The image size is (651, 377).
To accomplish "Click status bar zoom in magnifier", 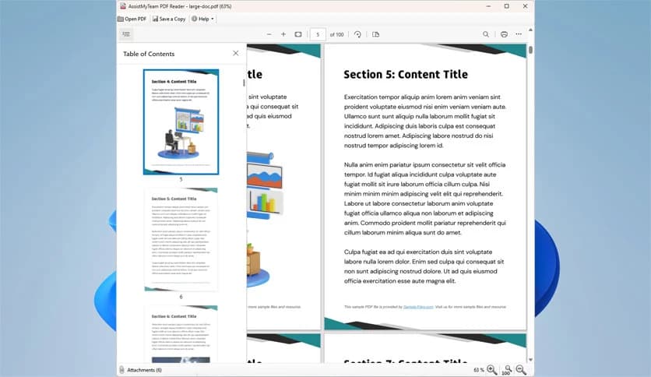I will [x=492, y=369].
